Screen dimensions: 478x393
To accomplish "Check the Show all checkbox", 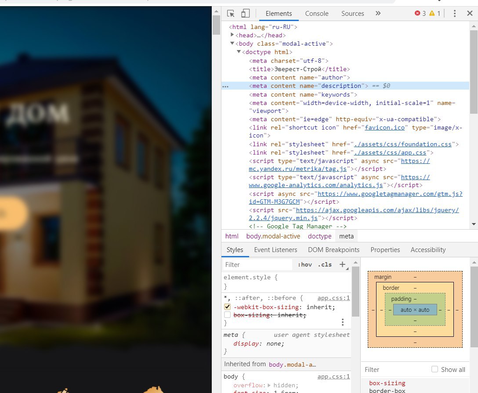I will [x=435, y=369].
